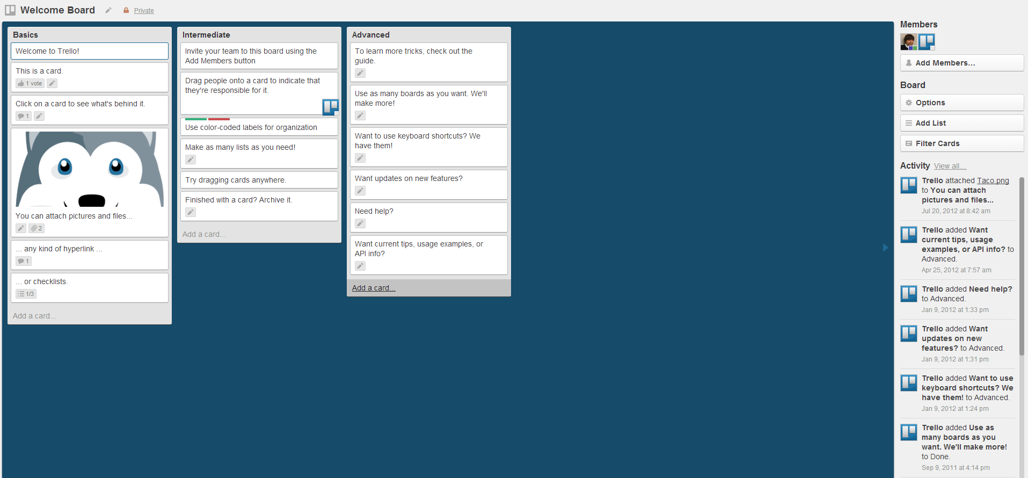The width and height of the screenshot is (1028, 478).
Task: Click View all activity link
Action: pyautogui.click(x=950, y=166)
